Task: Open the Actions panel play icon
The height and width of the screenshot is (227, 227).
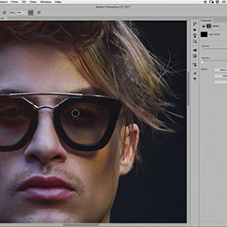Action: coord(195,30)
